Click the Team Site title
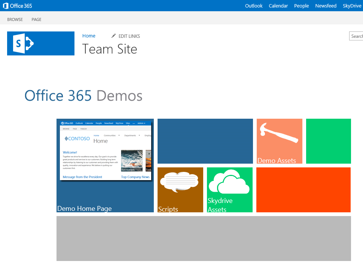 (x=110, y=49)
